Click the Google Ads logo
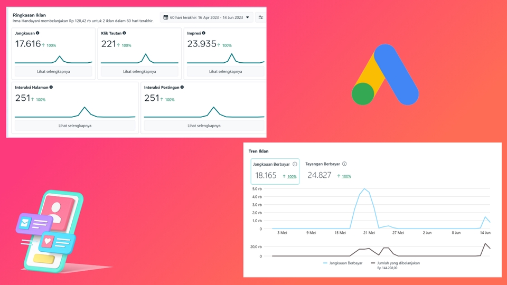 385,74
